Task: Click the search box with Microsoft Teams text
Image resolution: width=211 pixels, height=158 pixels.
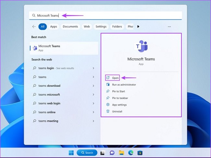Action: coord(106,16)
